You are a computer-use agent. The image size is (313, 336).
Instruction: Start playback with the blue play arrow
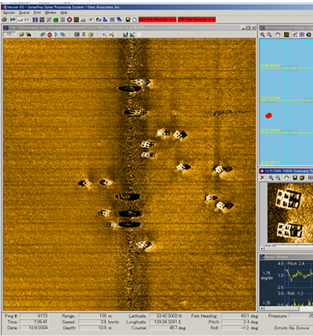[57, 34]
